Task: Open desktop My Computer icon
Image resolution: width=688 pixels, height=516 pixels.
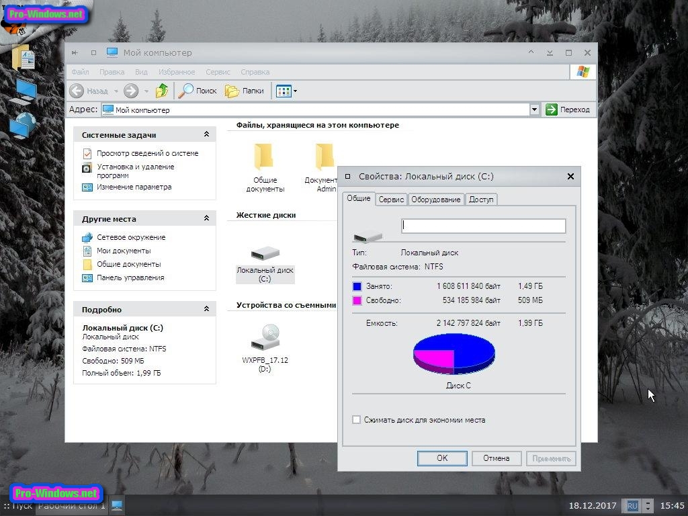Action: pos(24,91)
